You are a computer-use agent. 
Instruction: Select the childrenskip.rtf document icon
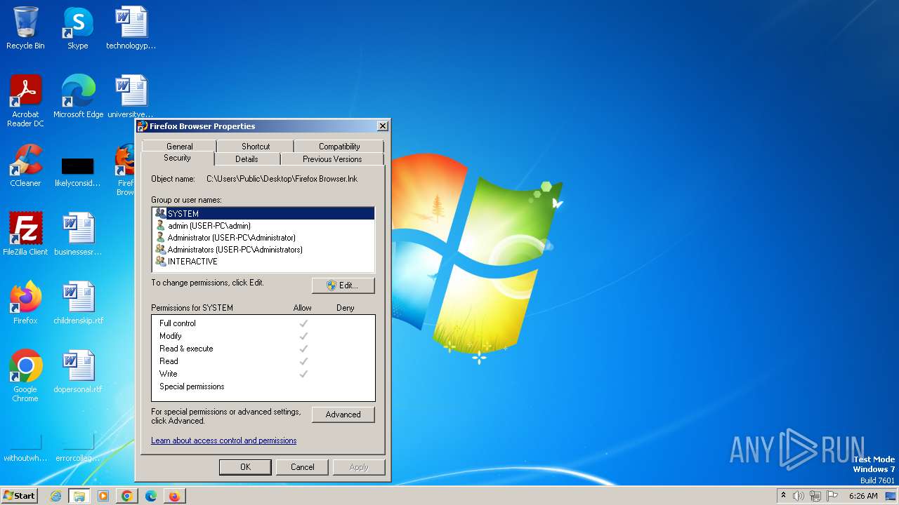pyautogui.click(x=78, y=303)
